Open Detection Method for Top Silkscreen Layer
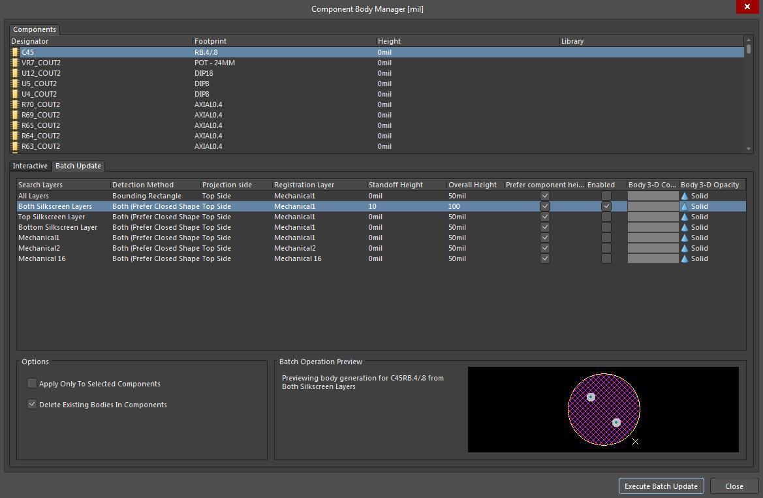This screenshot has width=763, height=498. click(x=155, y=217)
